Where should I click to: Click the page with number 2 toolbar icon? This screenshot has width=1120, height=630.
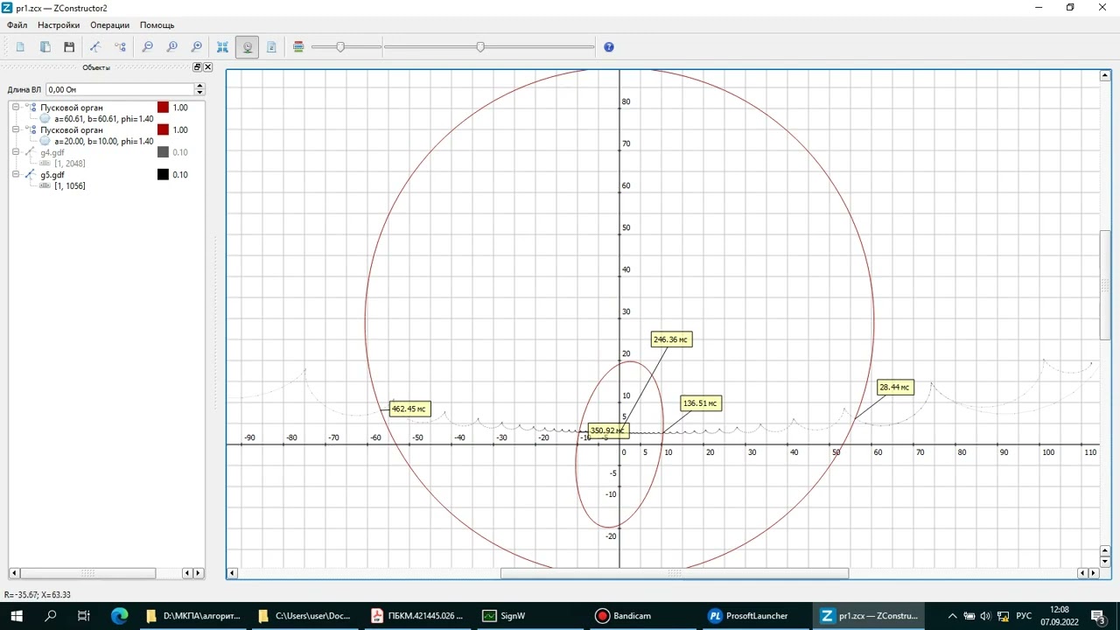271,47
